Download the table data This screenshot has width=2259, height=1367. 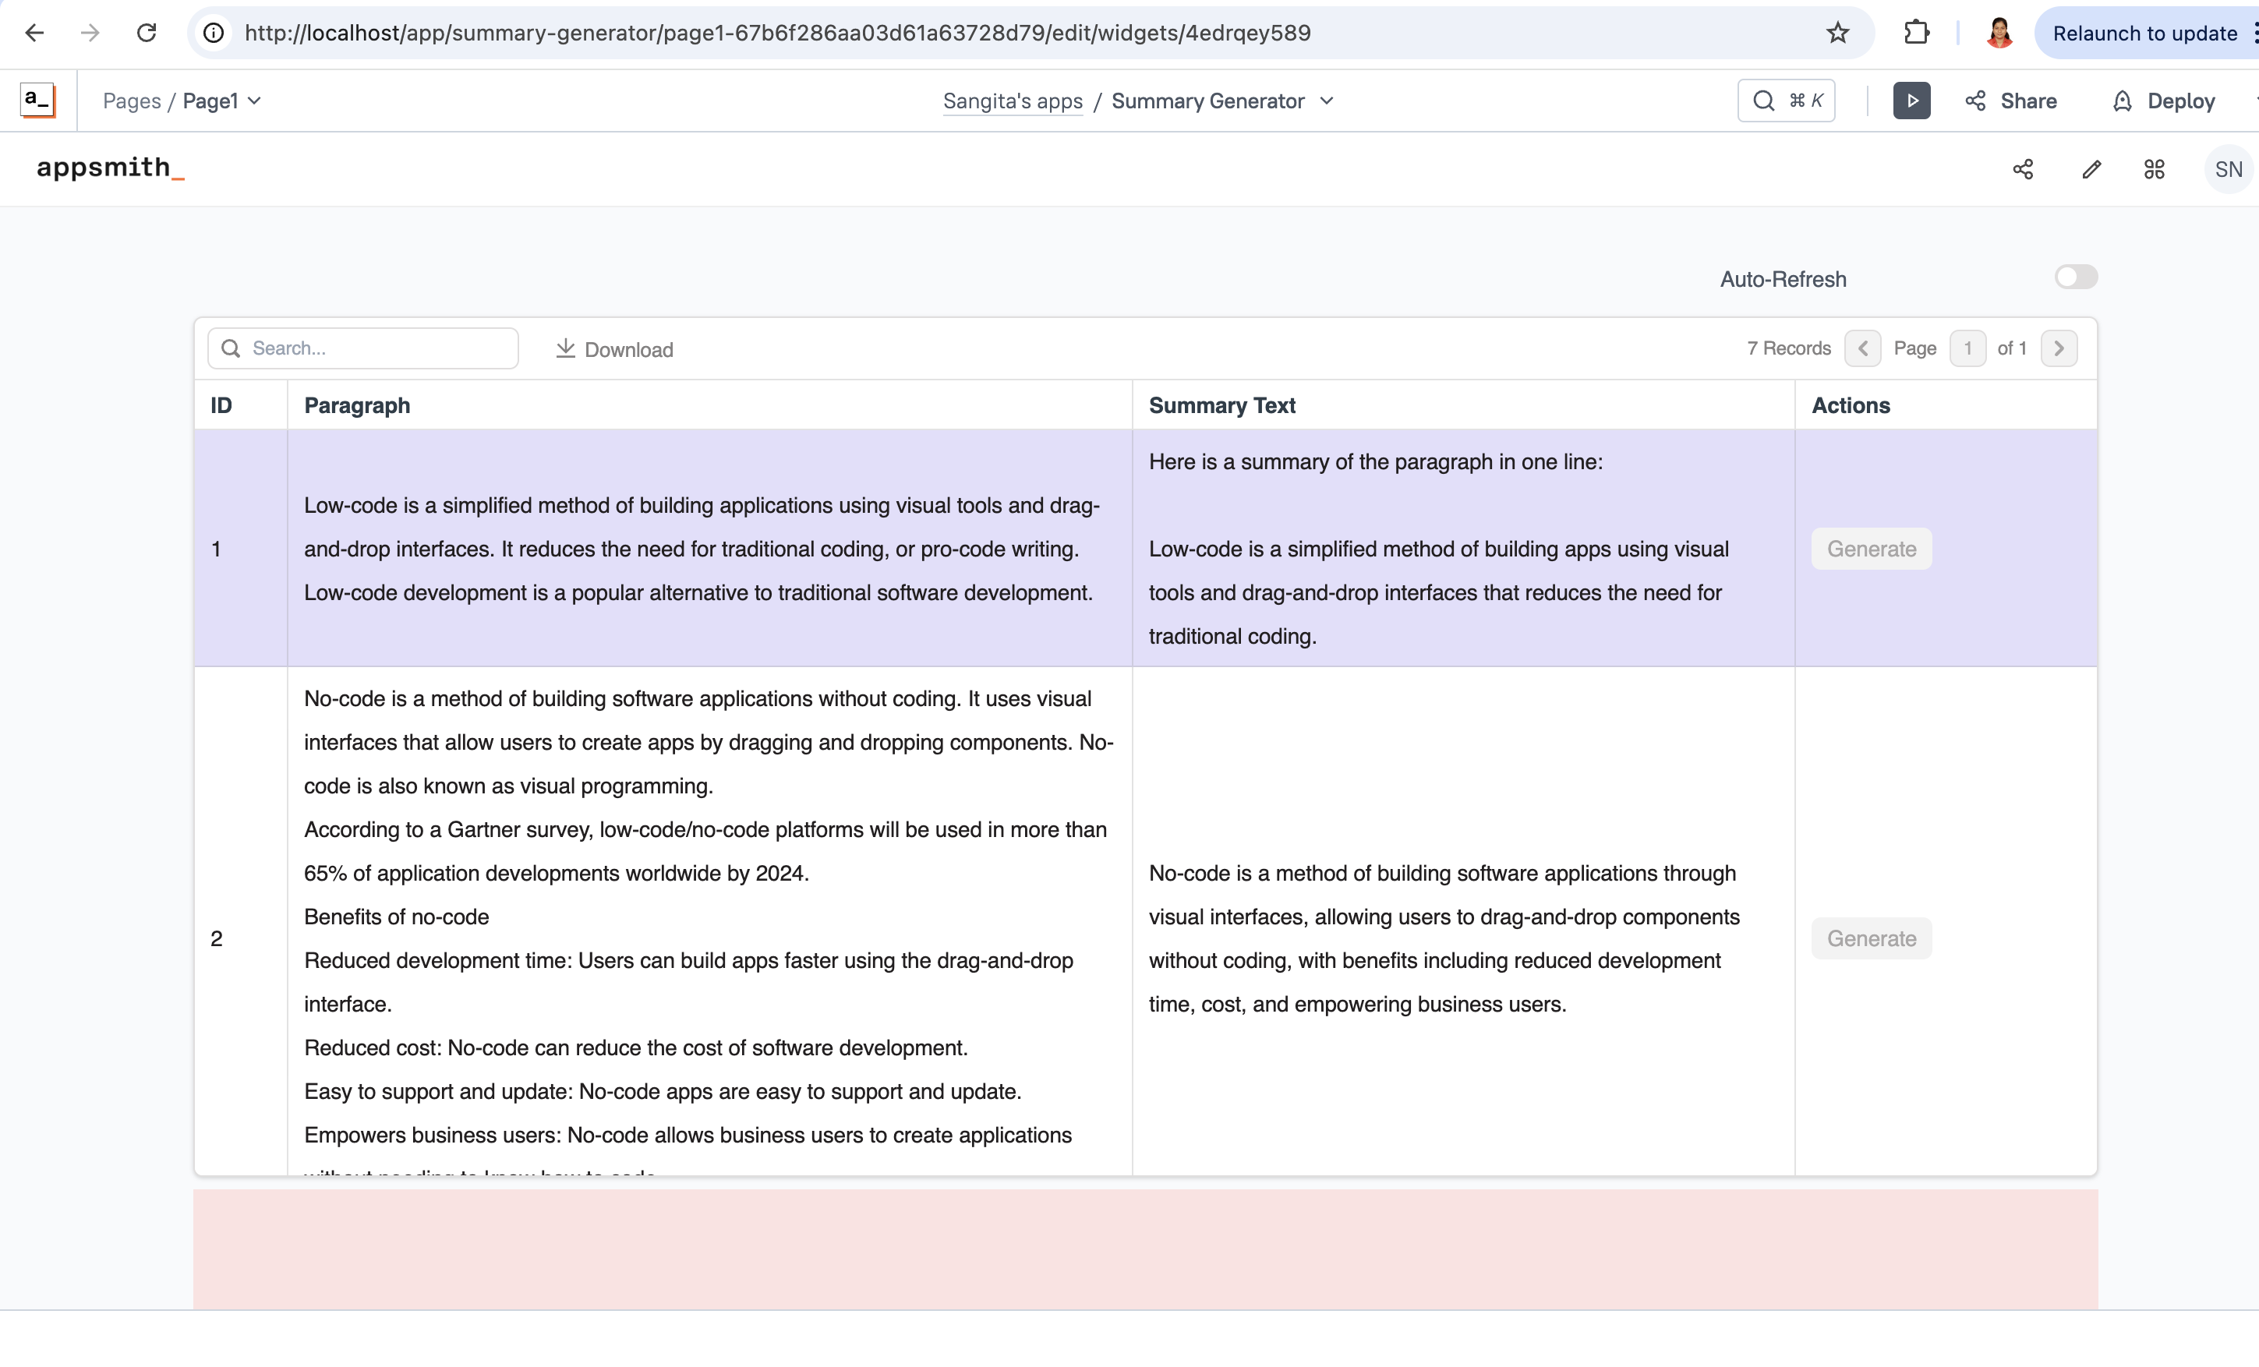click(614, 349)
